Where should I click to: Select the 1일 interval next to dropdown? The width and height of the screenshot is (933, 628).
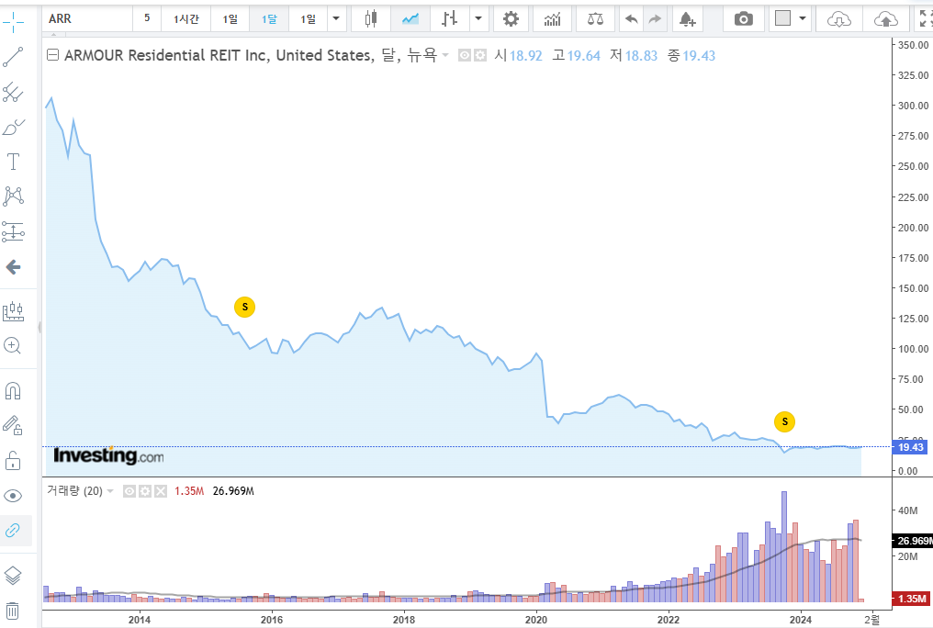308,19
